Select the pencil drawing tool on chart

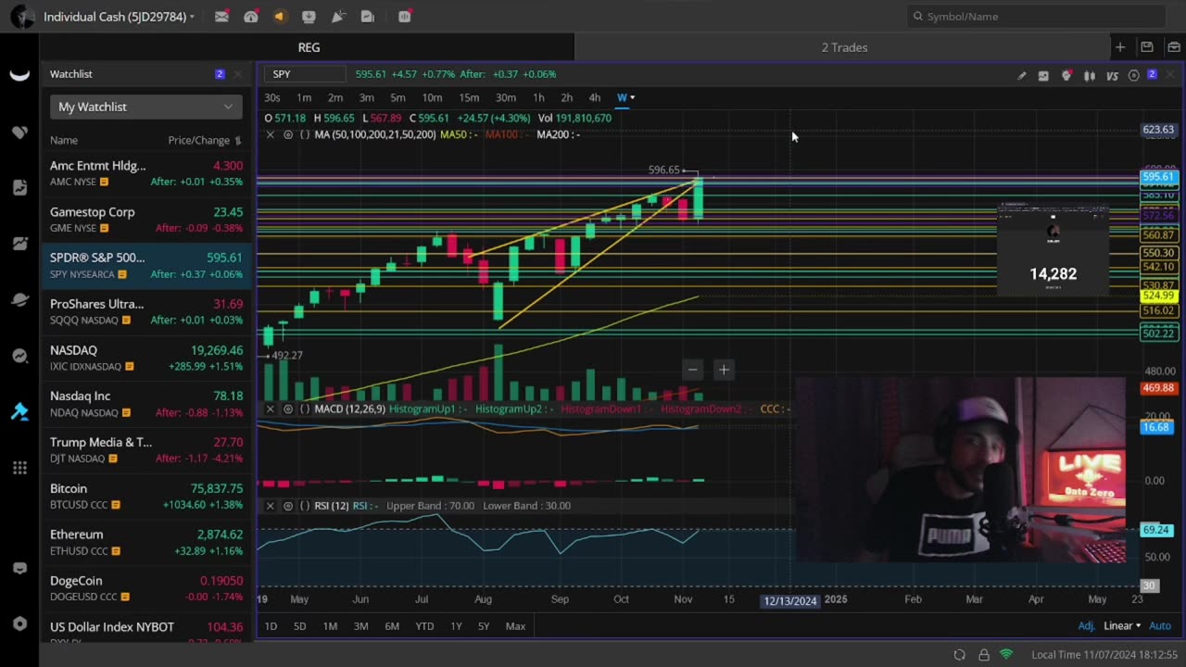click(x=1022, y=76)
